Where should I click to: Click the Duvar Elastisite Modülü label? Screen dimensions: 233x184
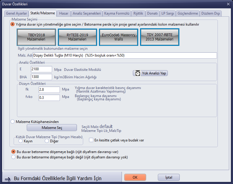click(x=83, y=70)
